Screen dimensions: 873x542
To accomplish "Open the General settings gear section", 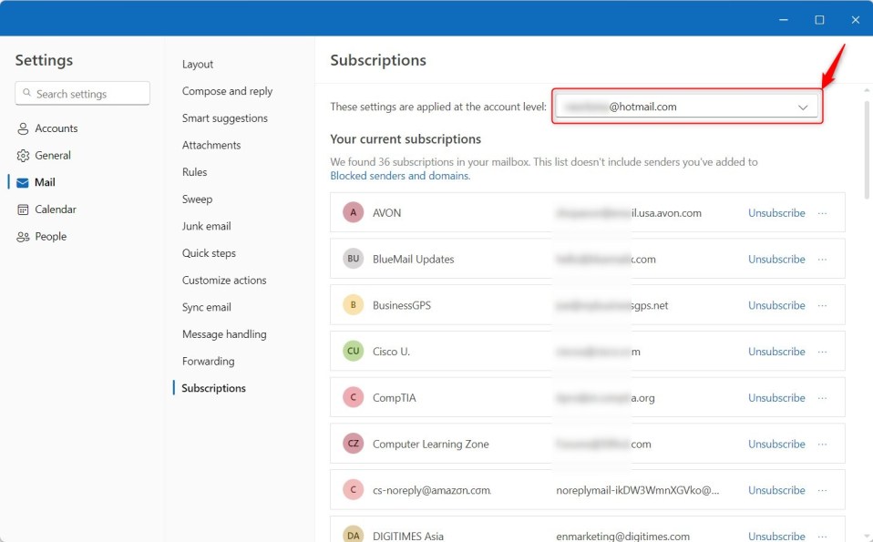I will coord(44,155).
